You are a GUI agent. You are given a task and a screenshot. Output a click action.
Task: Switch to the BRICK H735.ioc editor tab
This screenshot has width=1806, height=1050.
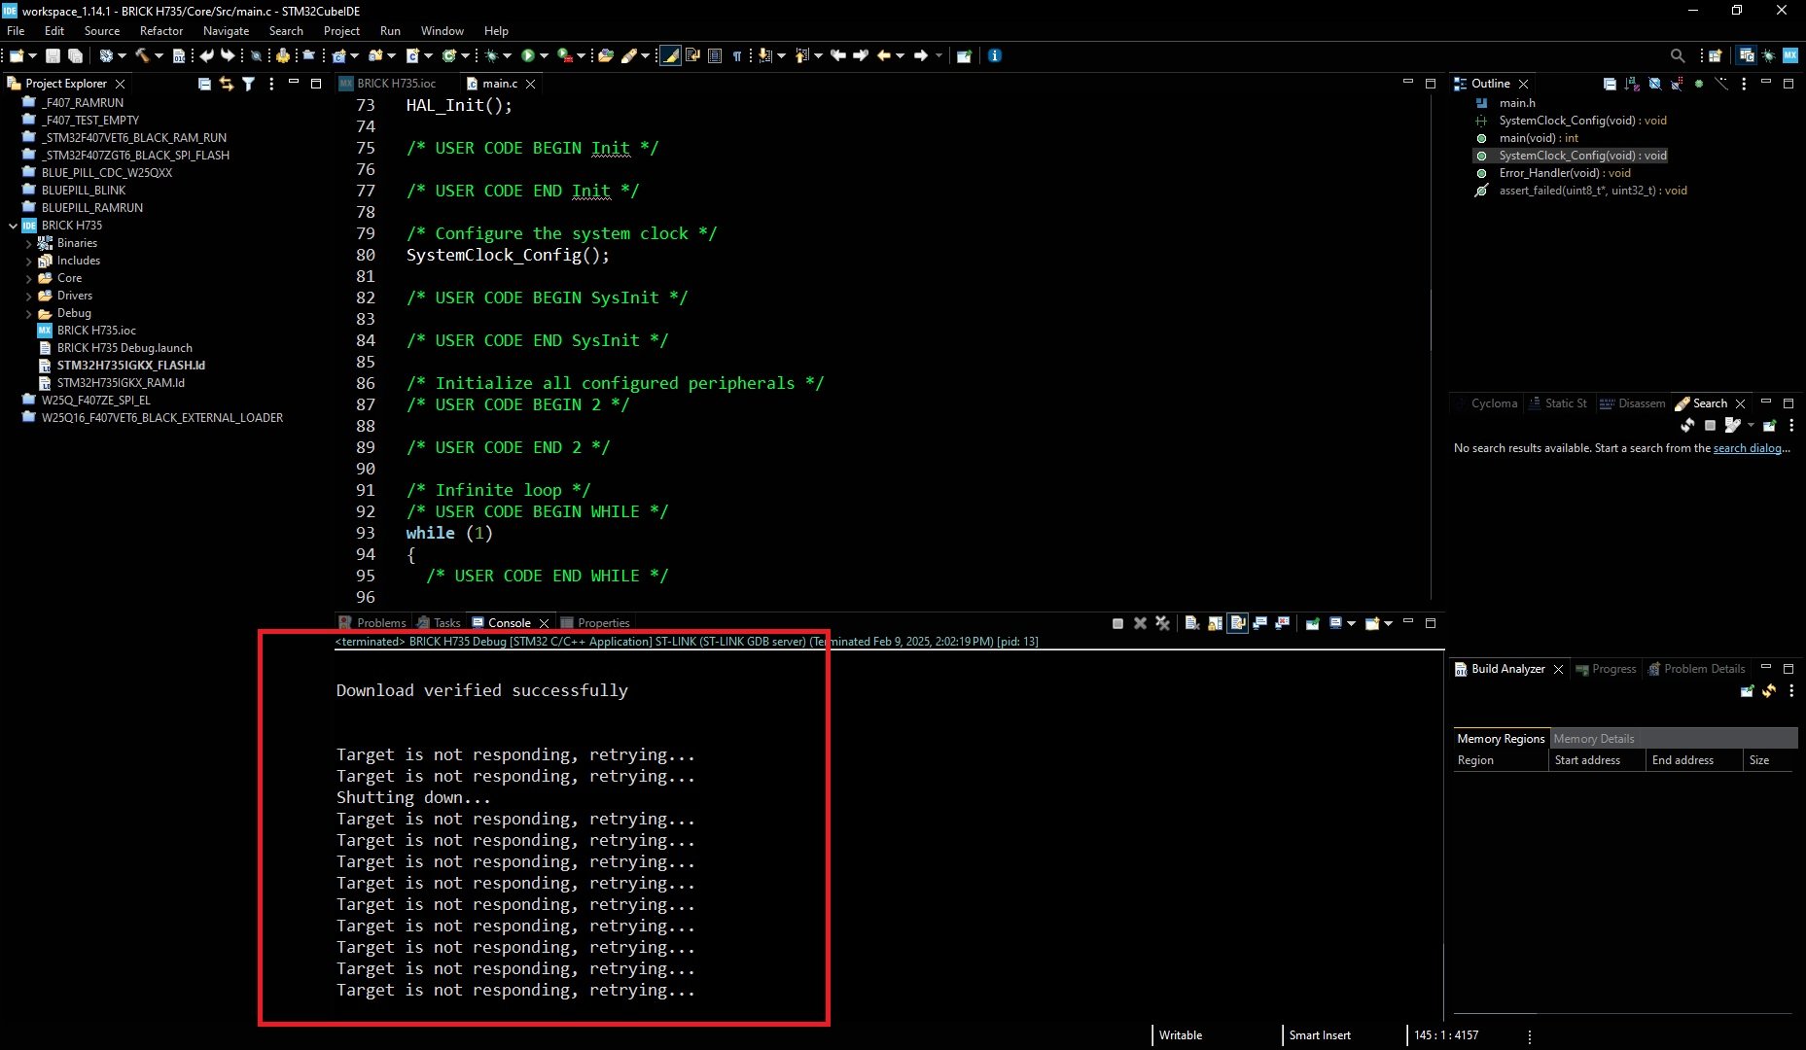pyautogui.click(x=396, y=84)
